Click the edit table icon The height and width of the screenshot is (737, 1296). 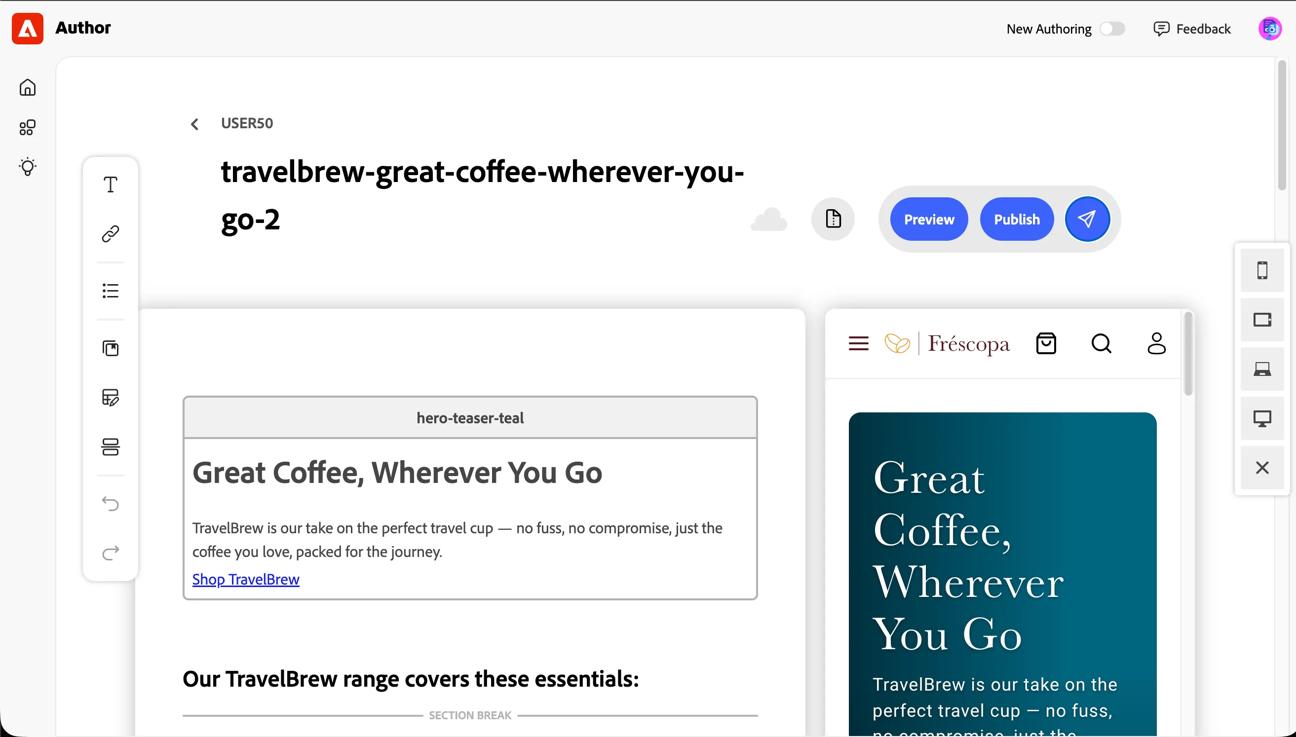pos(111,397)
